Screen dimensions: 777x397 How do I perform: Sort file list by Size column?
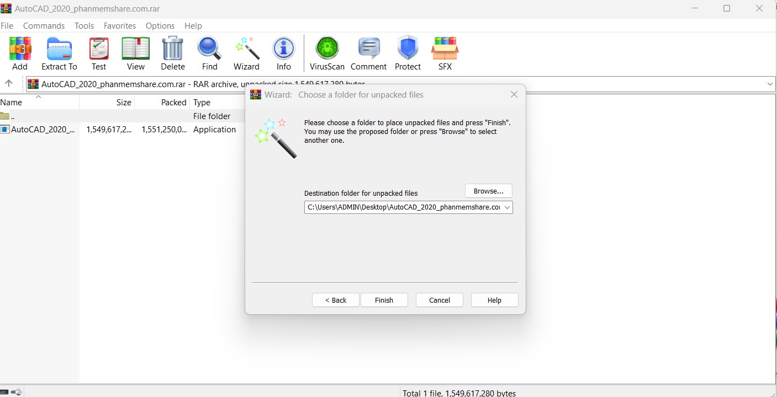107,103
